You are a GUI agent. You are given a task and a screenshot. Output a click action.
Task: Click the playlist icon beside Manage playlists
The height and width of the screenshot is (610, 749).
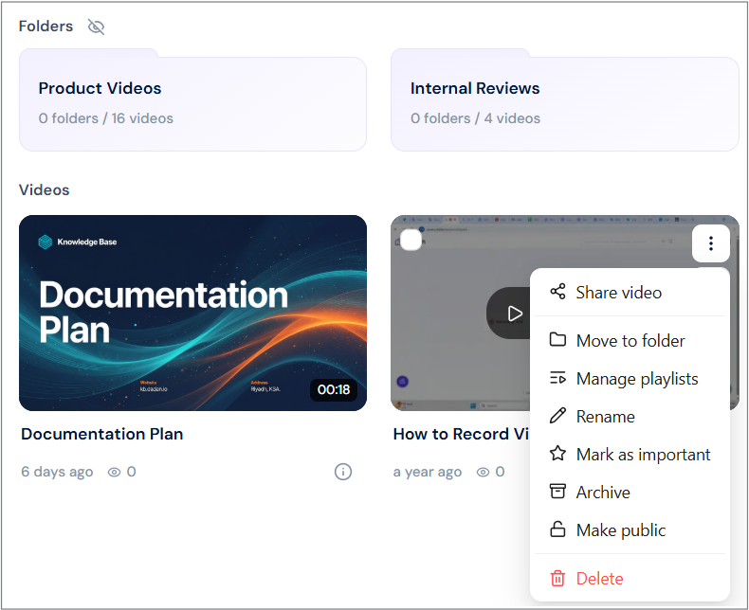click(557, 378)
